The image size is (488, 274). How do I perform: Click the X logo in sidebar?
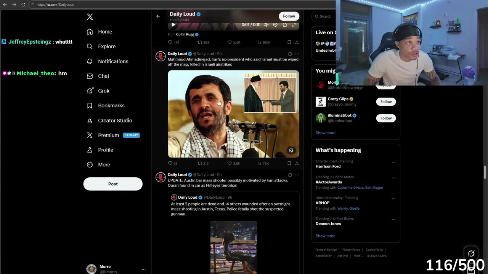90,17
